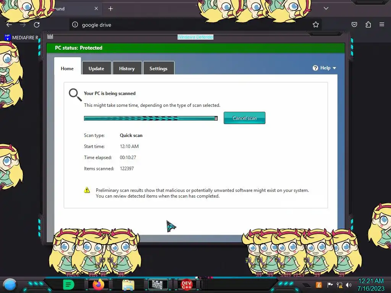Switch to Firefox in the taskbar
The height and width of the screenshot is (293, 391).
99,284
